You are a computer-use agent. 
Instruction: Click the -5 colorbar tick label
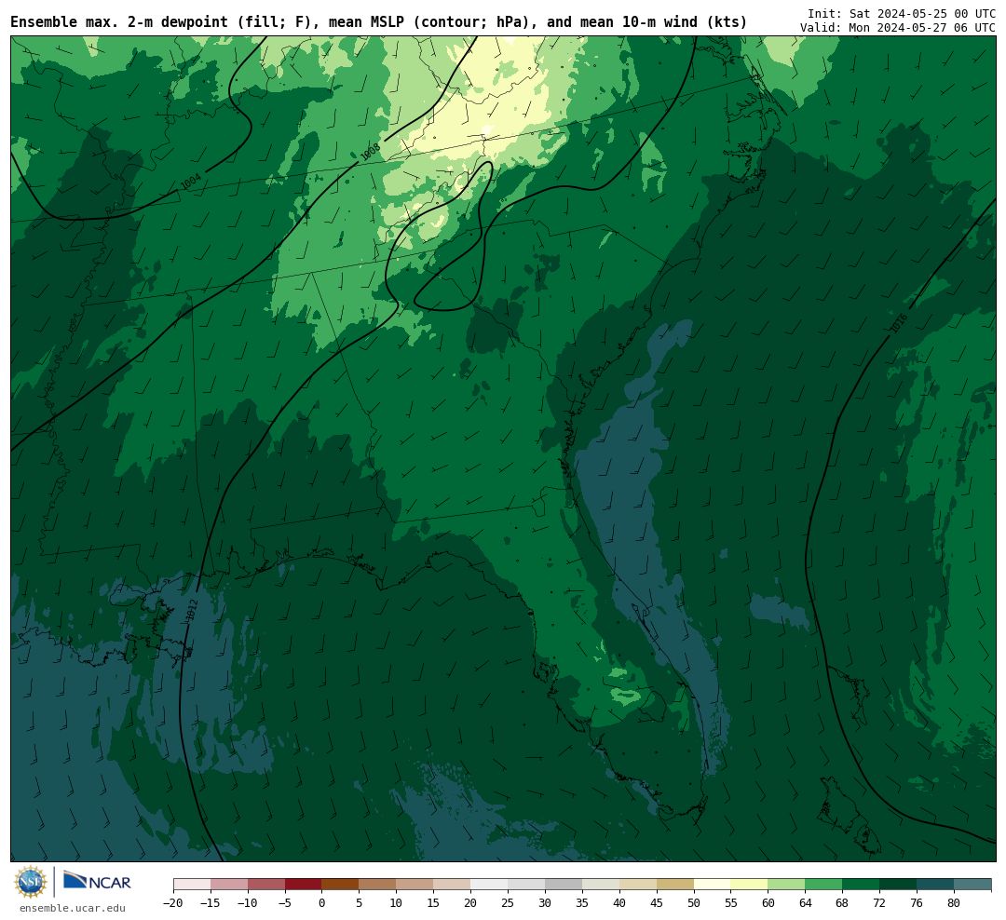point(285,903)
